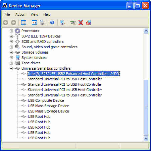
Task: Click the Update Driver toolbar icon
Action: point(73,23)
